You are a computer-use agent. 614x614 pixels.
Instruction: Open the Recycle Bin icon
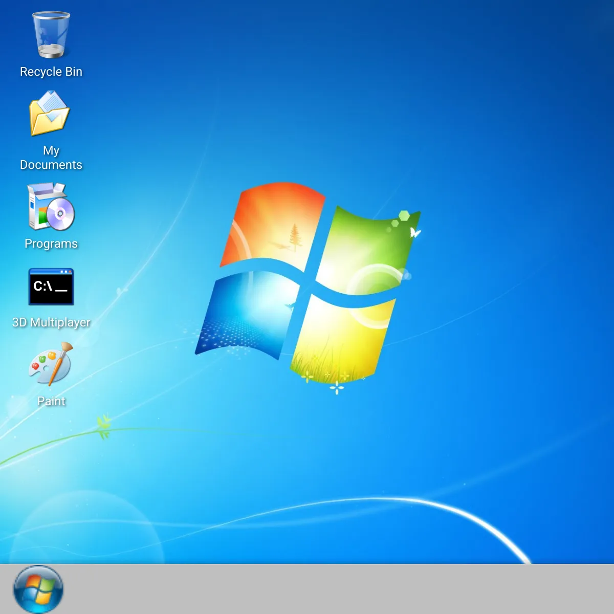[51, 35]
